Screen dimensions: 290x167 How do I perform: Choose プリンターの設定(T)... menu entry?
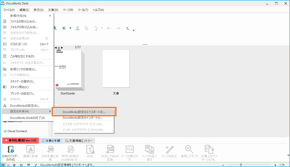click(x=27, y=94)
